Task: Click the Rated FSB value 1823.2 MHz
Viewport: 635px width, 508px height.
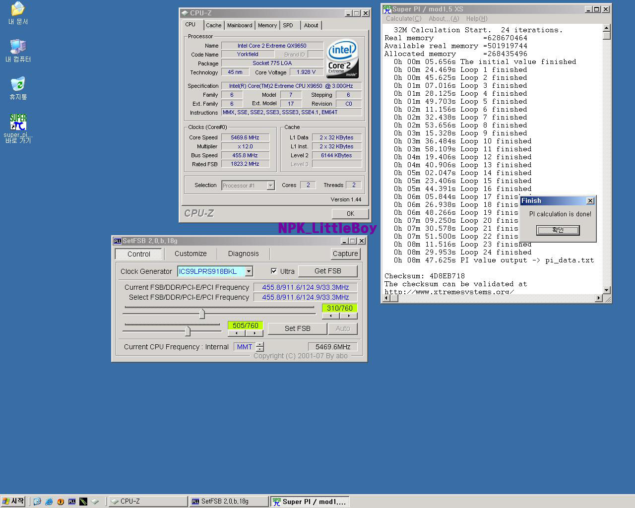Action: [245, 164]
